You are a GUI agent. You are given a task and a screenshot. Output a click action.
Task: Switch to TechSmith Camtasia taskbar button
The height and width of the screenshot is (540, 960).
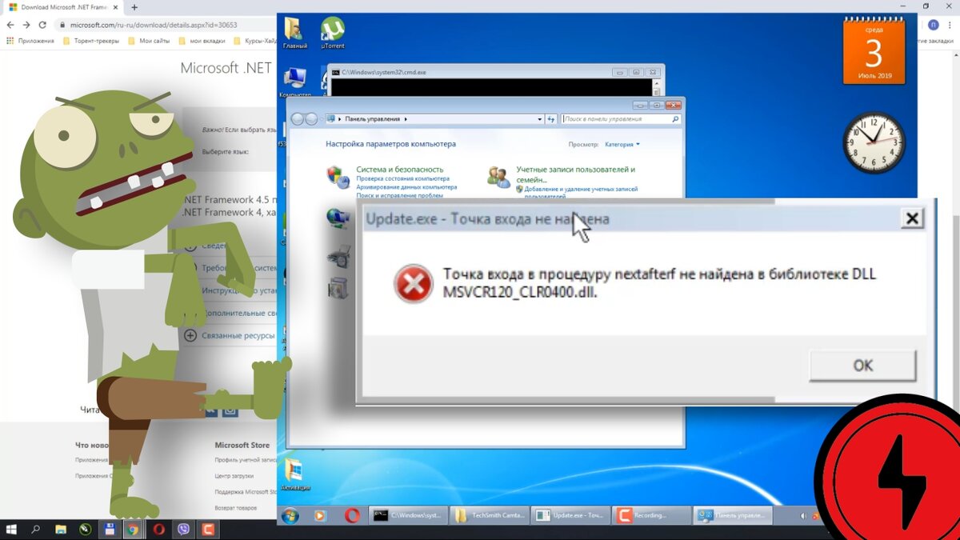click(x=489, y=515)
